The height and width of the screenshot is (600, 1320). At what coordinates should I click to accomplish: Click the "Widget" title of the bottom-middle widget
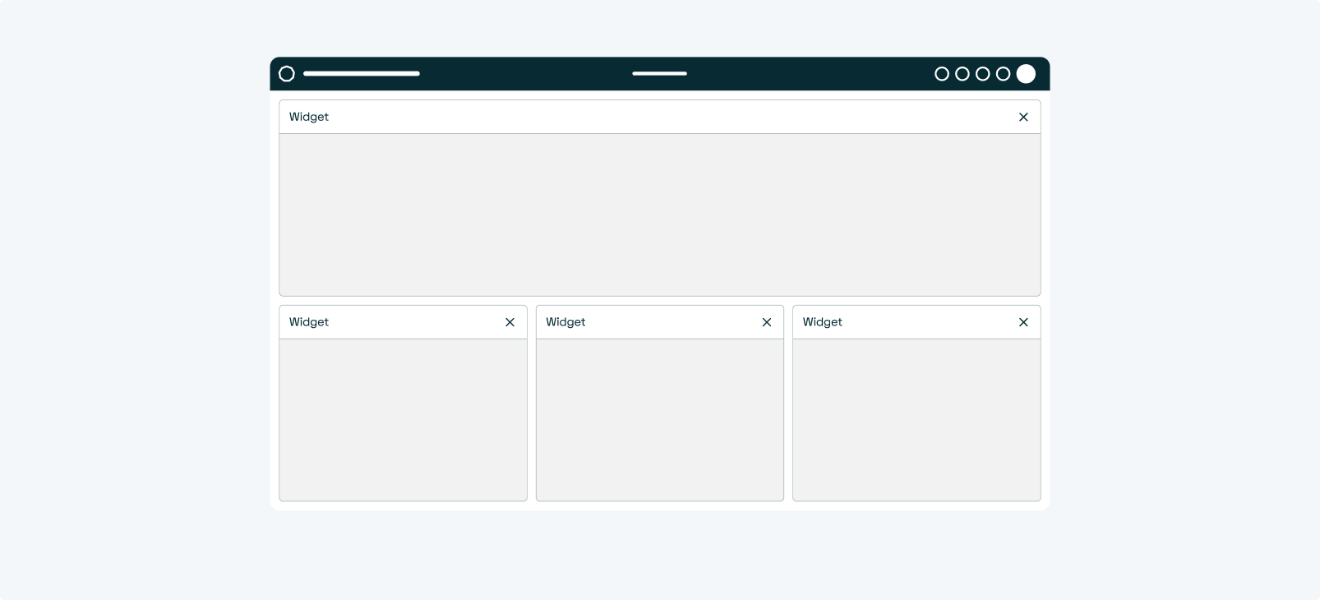click(565, 322)
